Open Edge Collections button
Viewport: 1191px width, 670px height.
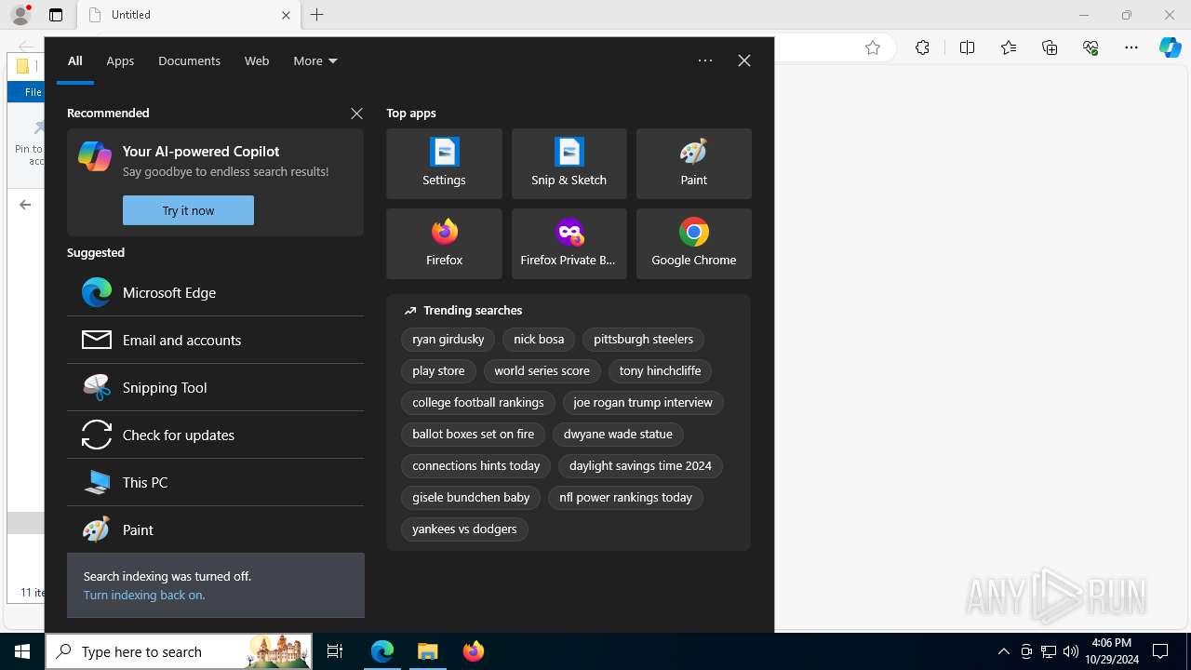tap(1050, 48)
